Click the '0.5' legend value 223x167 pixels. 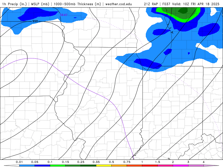[x=111, y=162]
